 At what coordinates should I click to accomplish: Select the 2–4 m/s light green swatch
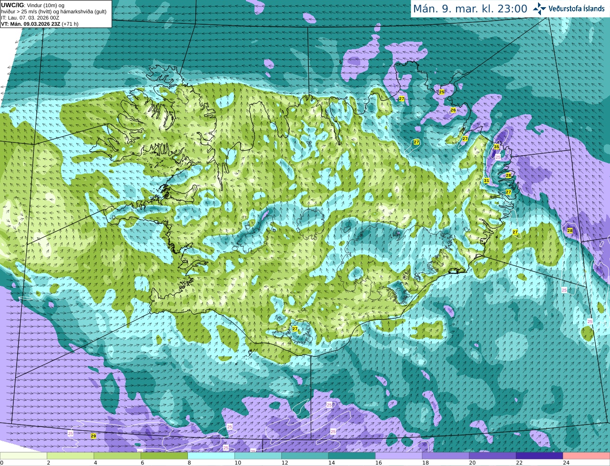(71, 456)
